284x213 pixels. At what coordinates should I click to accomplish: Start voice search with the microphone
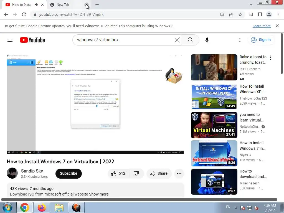tap(207, 40)
